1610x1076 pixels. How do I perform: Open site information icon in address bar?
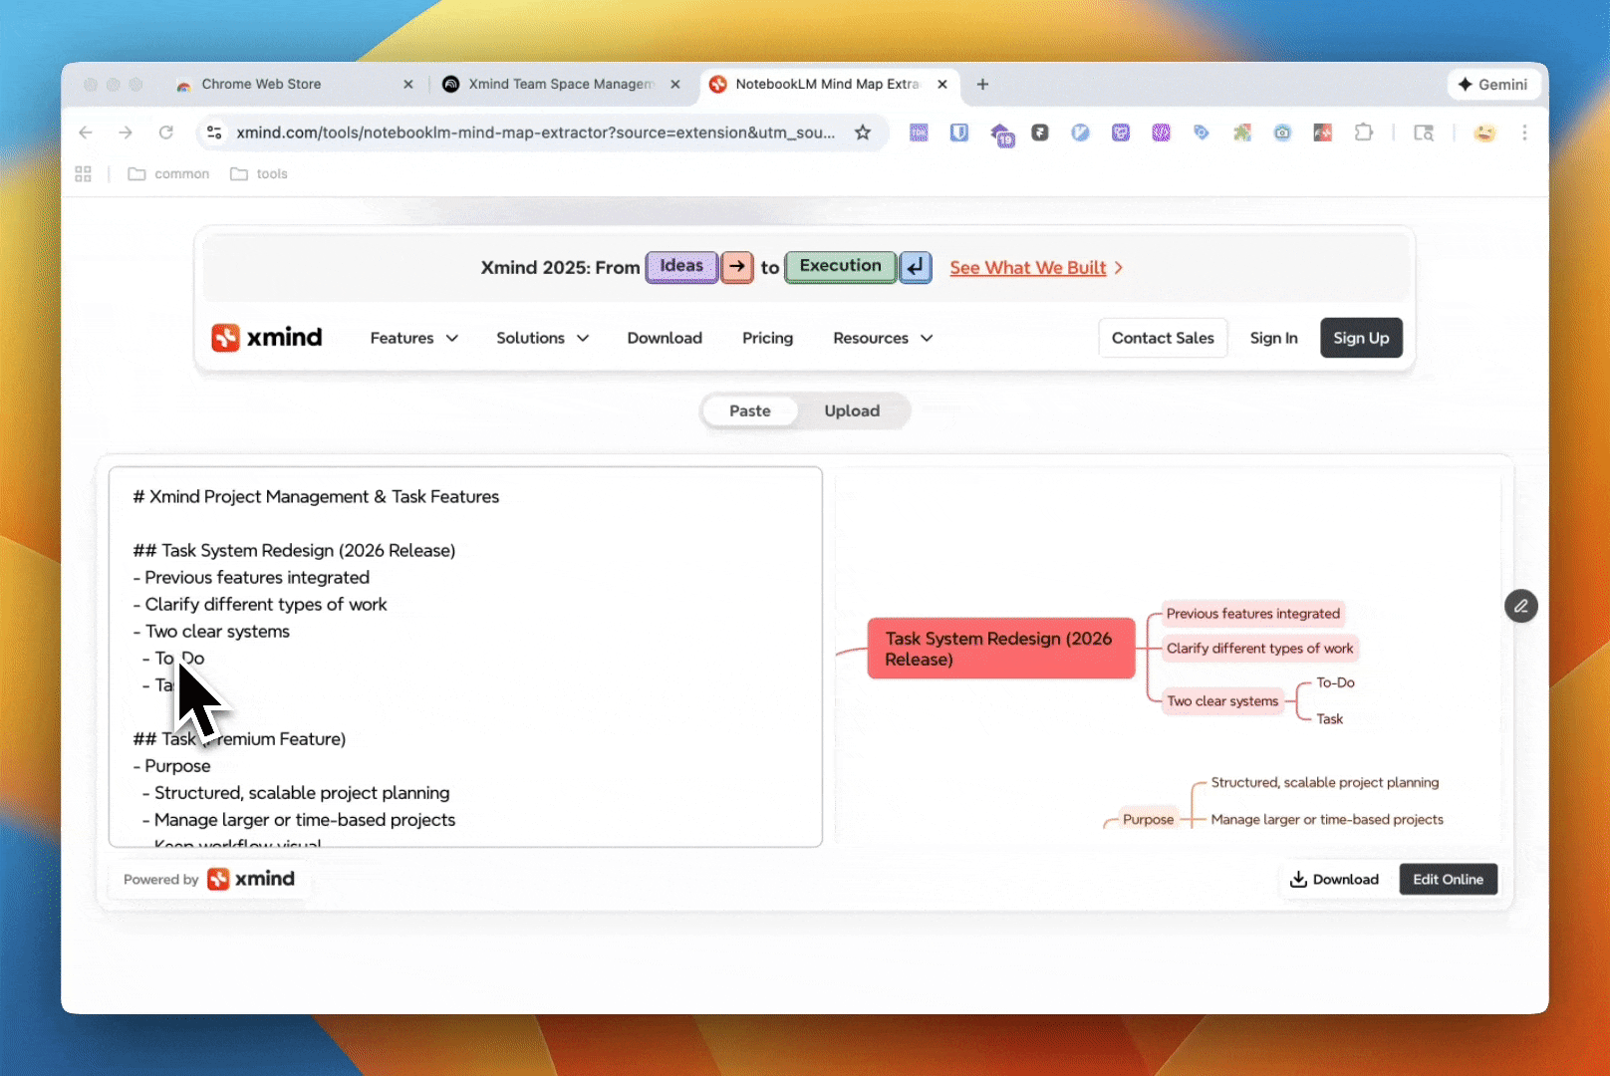214,133
